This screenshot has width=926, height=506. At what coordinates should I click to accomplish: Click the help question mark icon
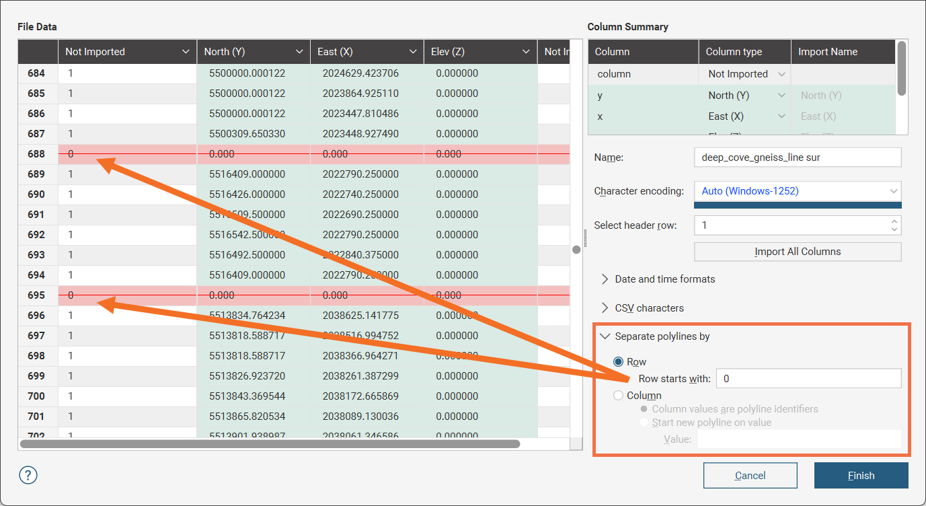[x=28, y=475]
